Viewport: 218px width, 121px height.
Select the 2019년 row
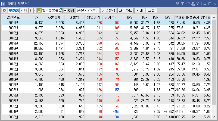coord(107,33)
